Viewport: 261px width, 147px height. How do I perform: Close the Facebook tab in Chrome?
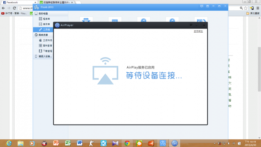pos(35,2)
